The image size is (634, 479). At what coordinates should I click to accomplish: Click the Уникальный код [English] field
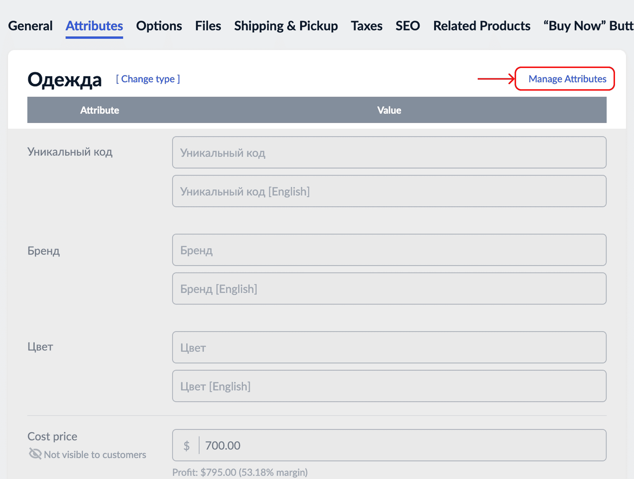tap(389, 191)
